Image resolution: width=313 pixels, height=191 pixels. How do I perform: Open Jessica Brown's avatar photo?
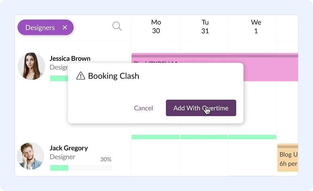pyautogui.click(x=31, y=66)
